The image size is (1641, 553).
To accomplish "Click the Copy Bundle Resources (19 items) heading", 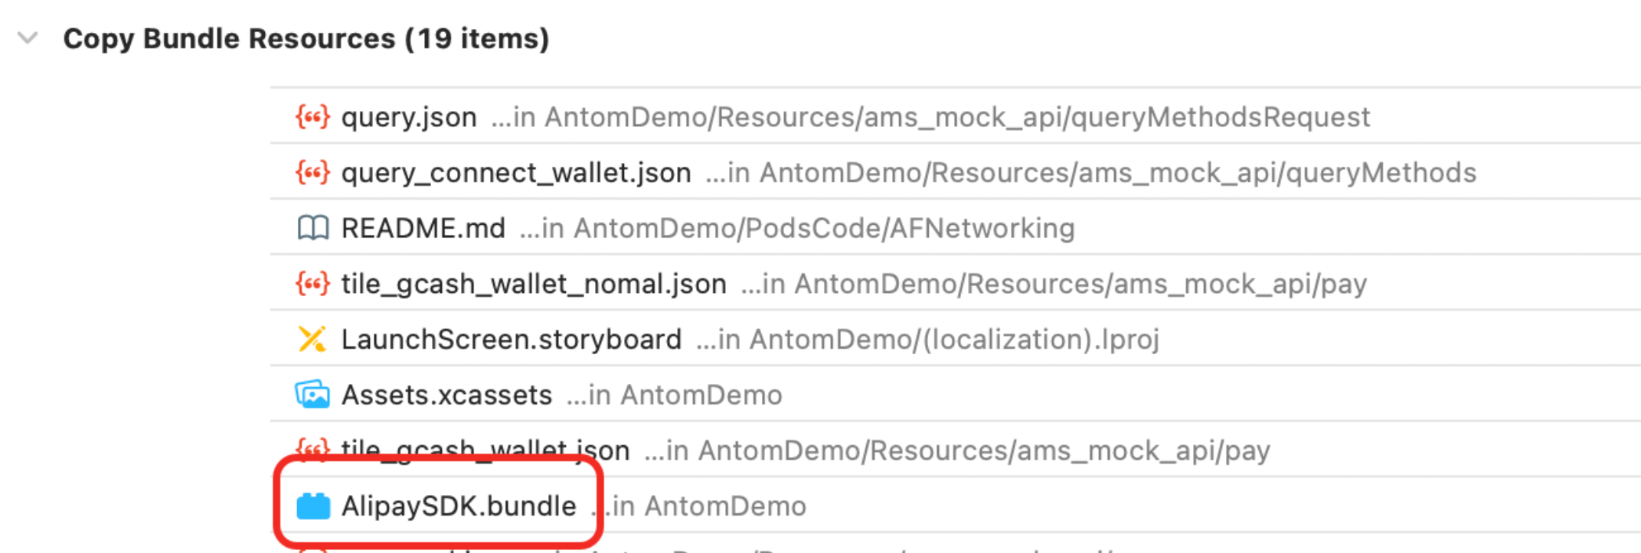I will [x=306, y=38].
